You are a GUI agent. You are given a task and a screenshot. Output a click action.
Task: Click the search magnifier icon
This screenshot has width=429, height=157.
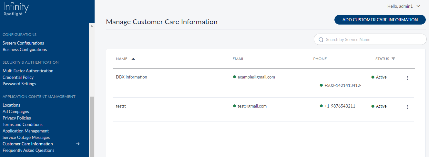(321, 39)
